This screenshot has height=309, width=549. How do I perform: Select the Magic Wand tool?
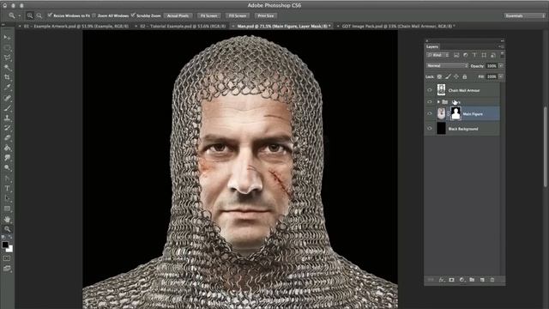point(8,67)
